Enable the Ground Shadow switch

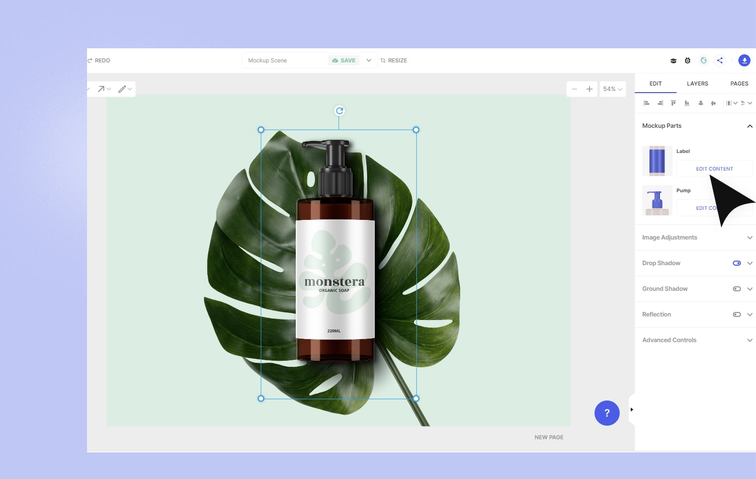coord(737,289)
